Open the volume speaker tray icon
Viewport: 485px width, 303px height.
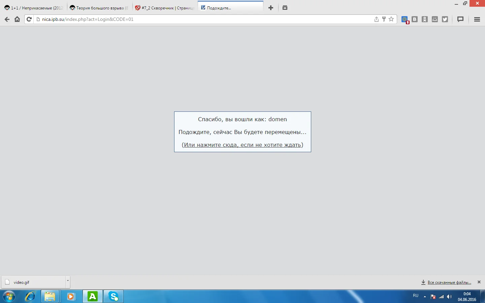tap(449, 297)
